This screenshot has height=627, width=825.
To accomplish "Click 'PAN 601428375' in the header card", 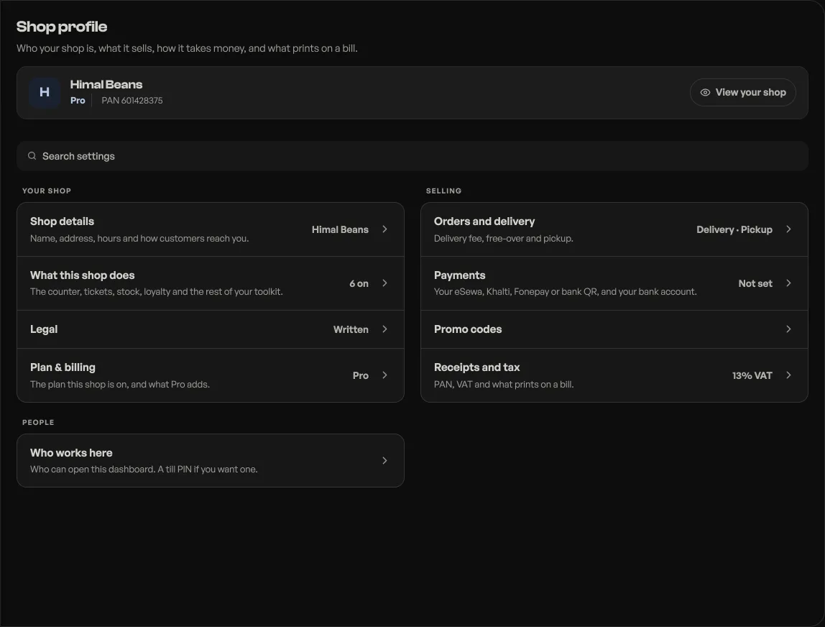I will (132, 101).
